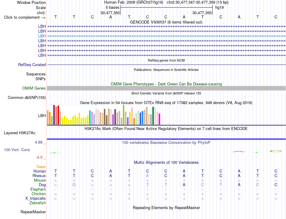Click the 'Sequences' subtrack label
The height and width of the screenshot is (219, 286).
[x=36, y=74]
